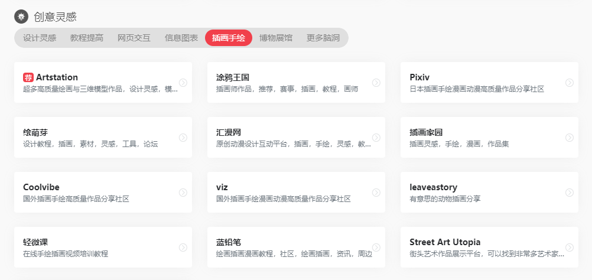Click the arrow icon on 汇漫网 card

click(376, 138)
